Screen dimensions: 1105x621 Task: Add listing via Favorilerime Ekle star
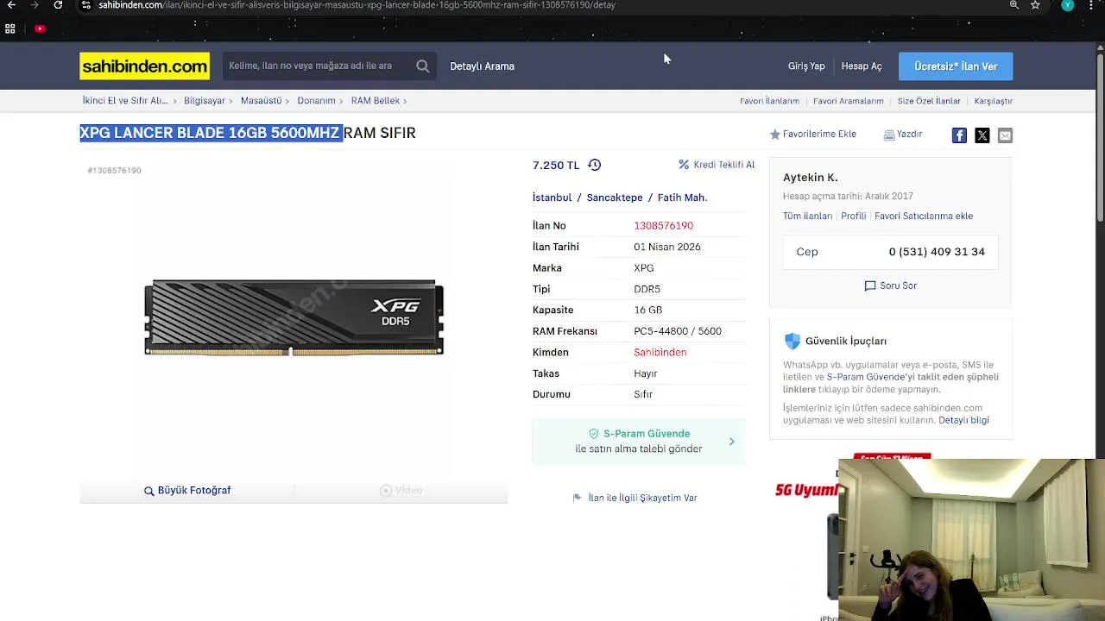(x=813, y=135)
